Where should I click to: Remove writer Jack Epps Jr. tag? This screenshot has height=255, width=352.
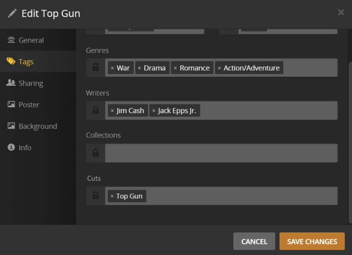tap(154, 111)
